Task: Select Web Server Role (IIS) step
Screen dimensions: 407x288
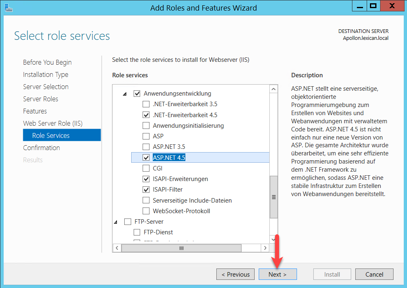Action: [x=53, y=123]
